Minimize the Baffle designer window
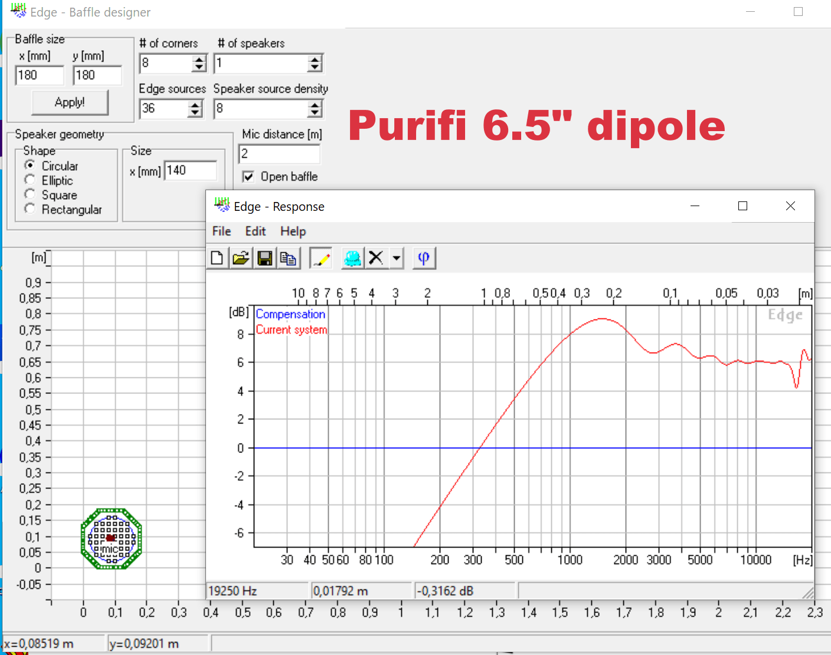 [751, 11]
